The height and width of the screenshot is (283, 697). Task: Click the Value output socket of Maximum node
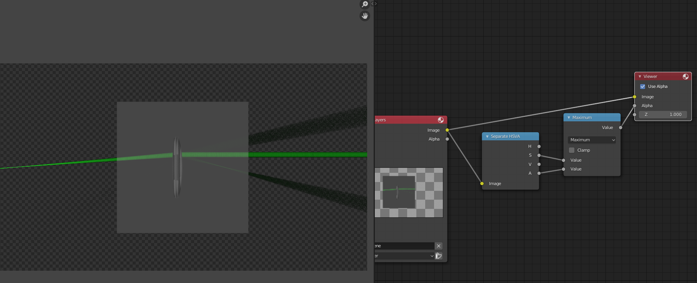tap(620, 127)
